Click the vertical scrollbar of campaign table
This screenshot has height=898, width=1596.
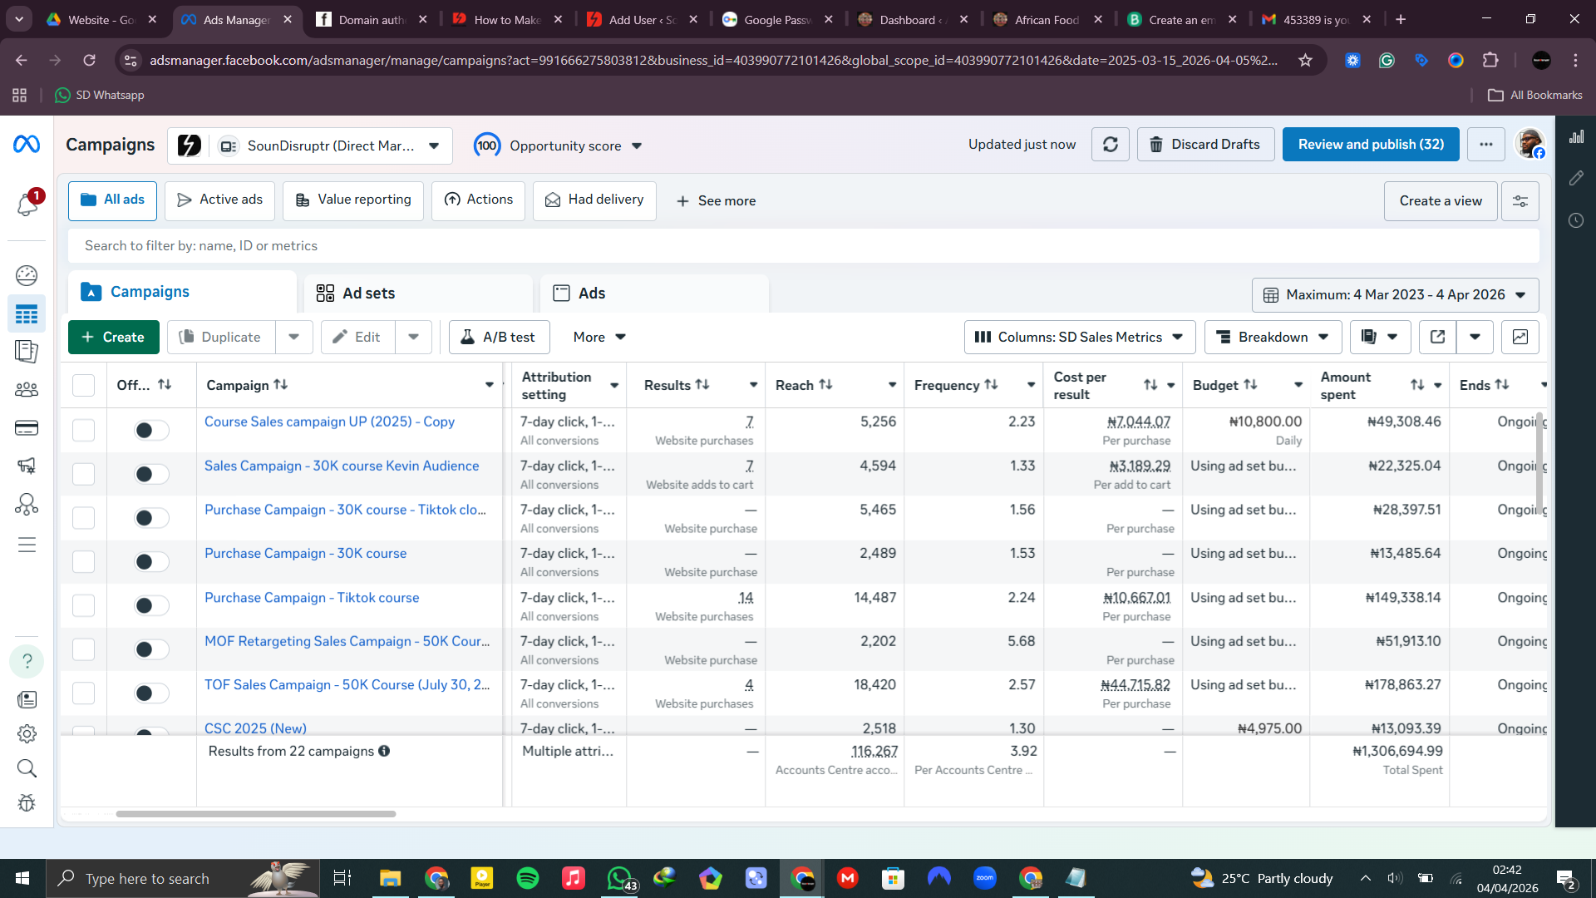point(1539,463)
